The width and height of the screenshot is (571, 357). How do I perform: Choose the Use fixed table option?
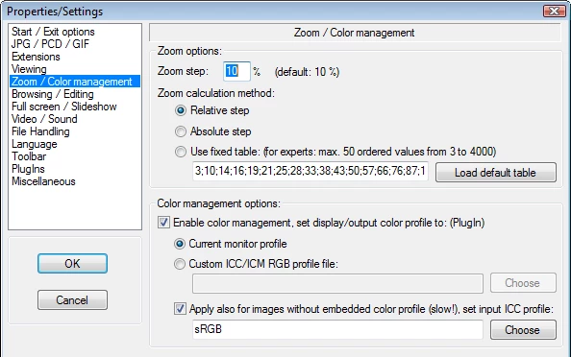(181, 152)
